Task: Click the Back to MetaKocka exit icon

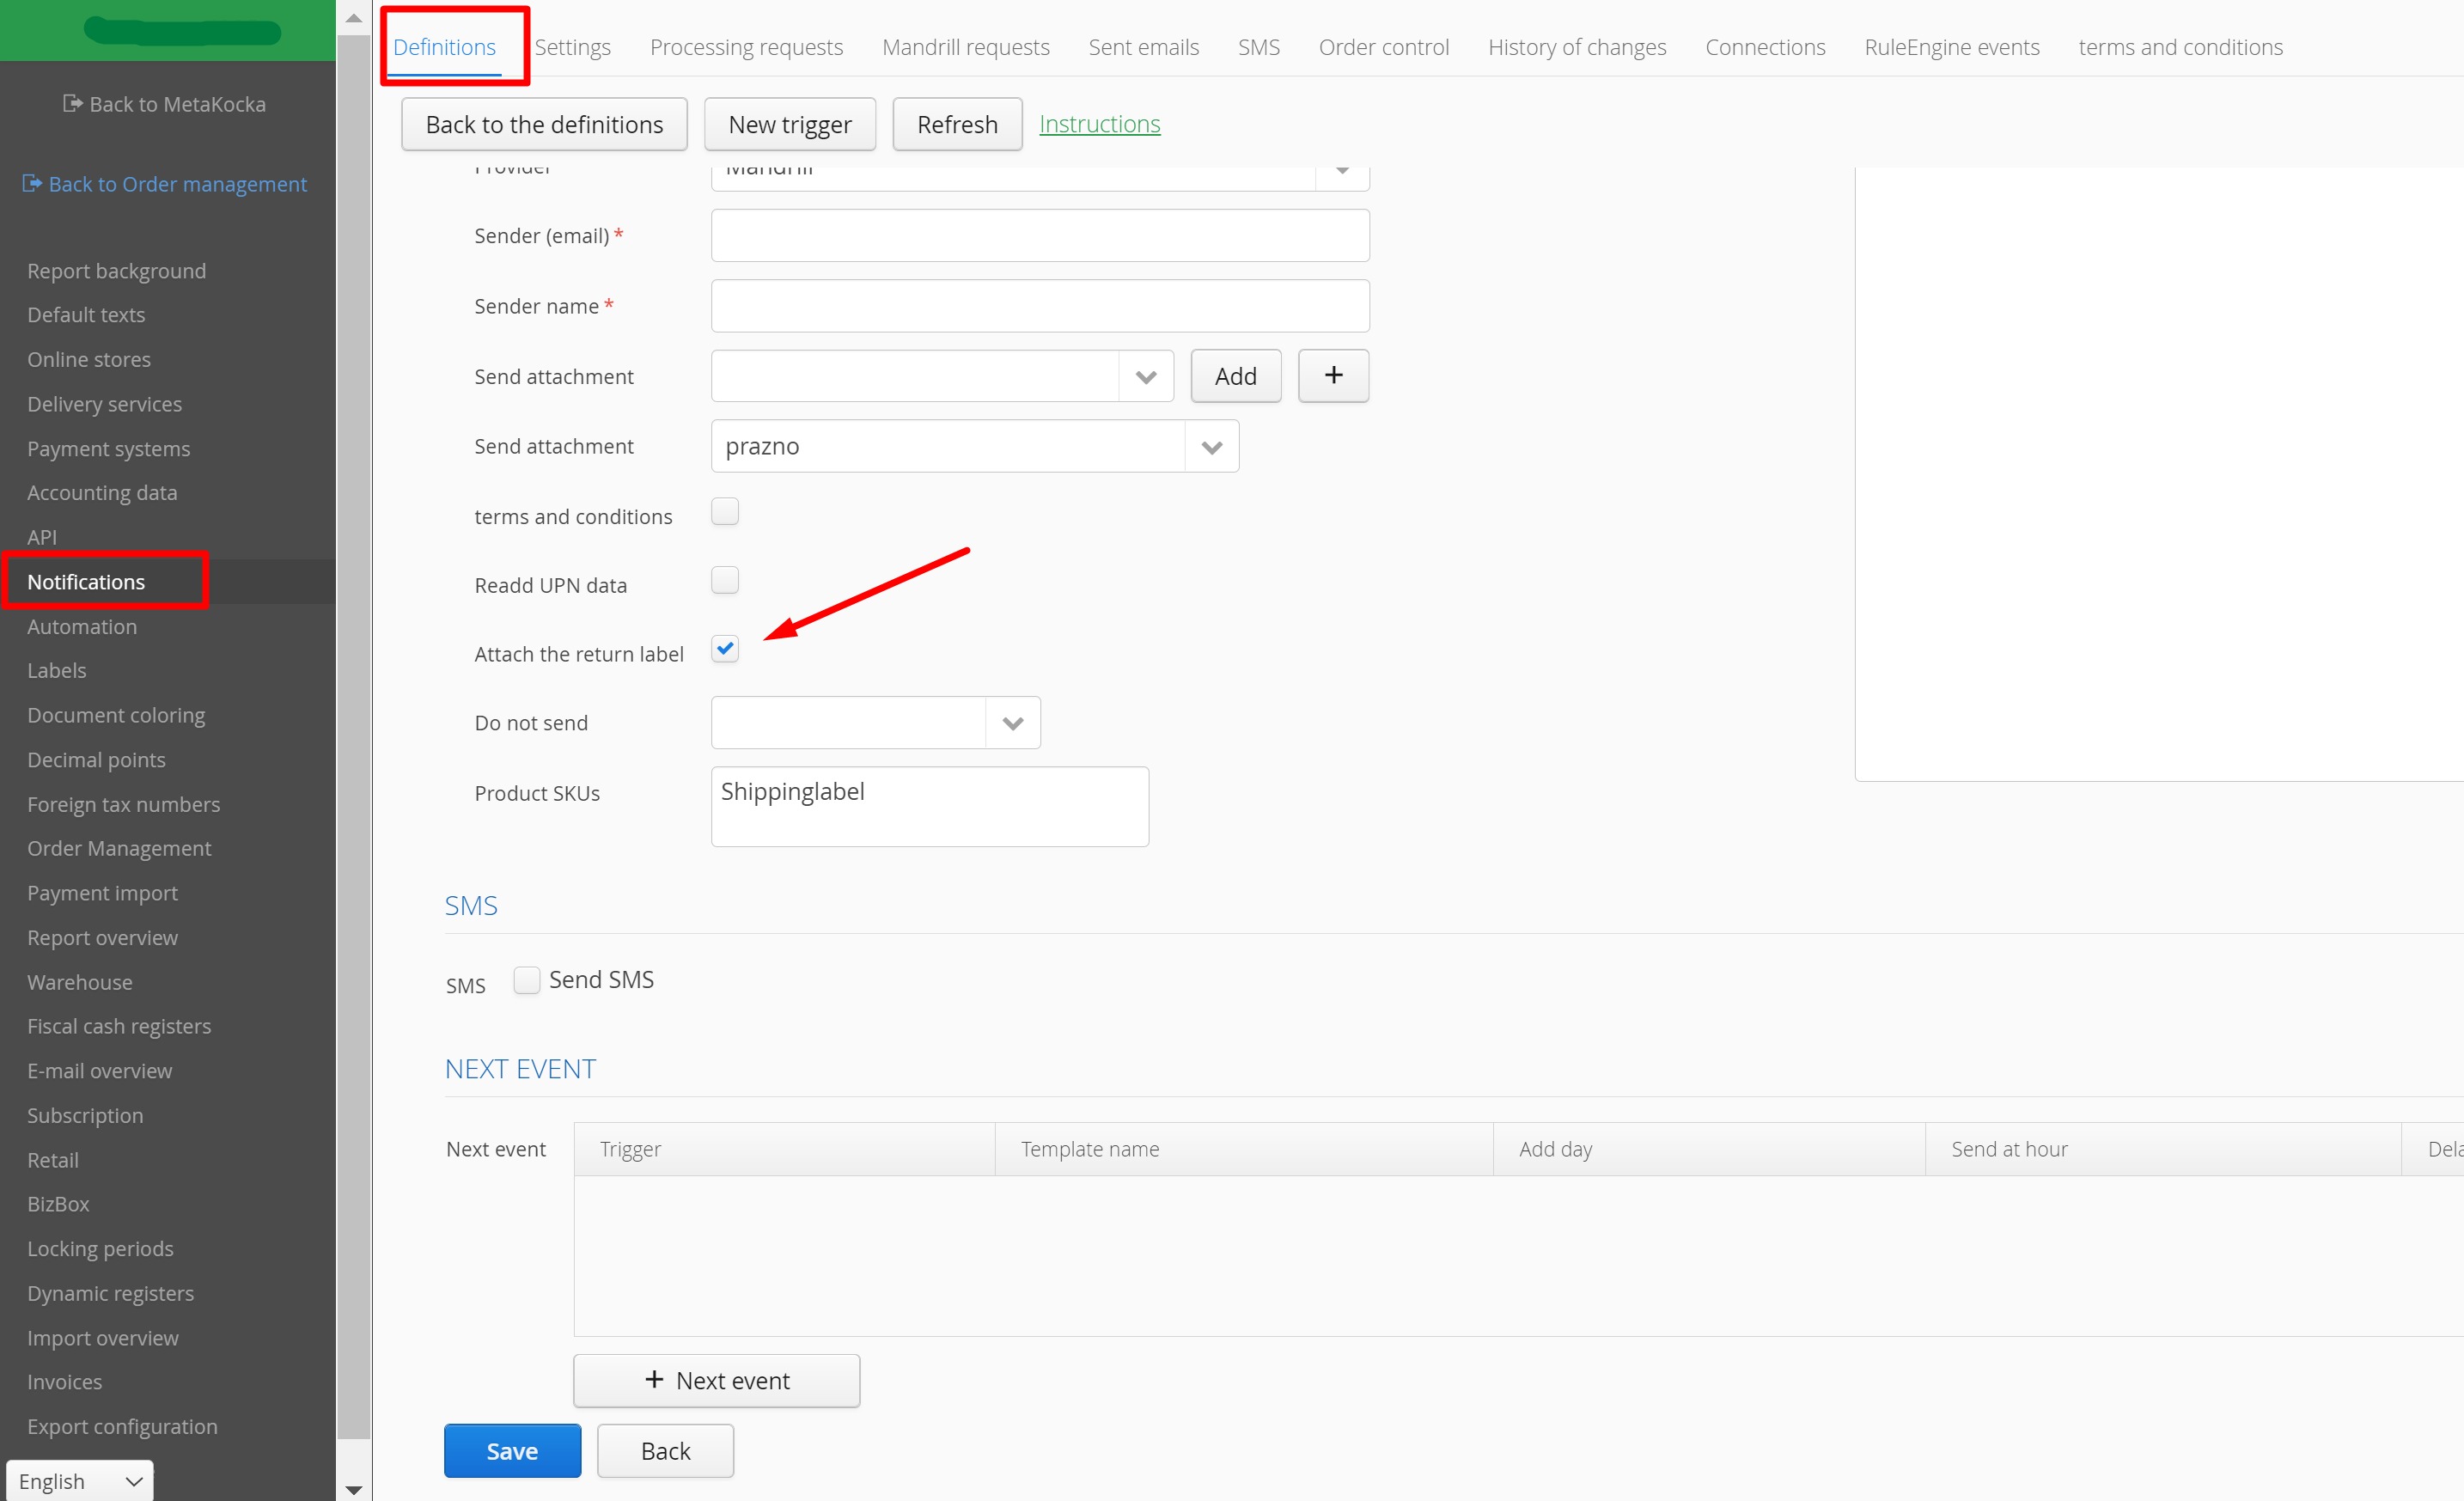Action: click(x=72, y=103)
